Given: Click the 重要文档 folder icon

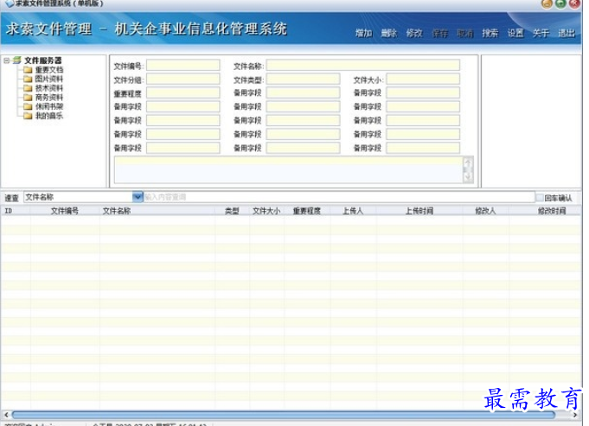Looking at the screenshot, I should pyautogui.click(x=28, y=70).
